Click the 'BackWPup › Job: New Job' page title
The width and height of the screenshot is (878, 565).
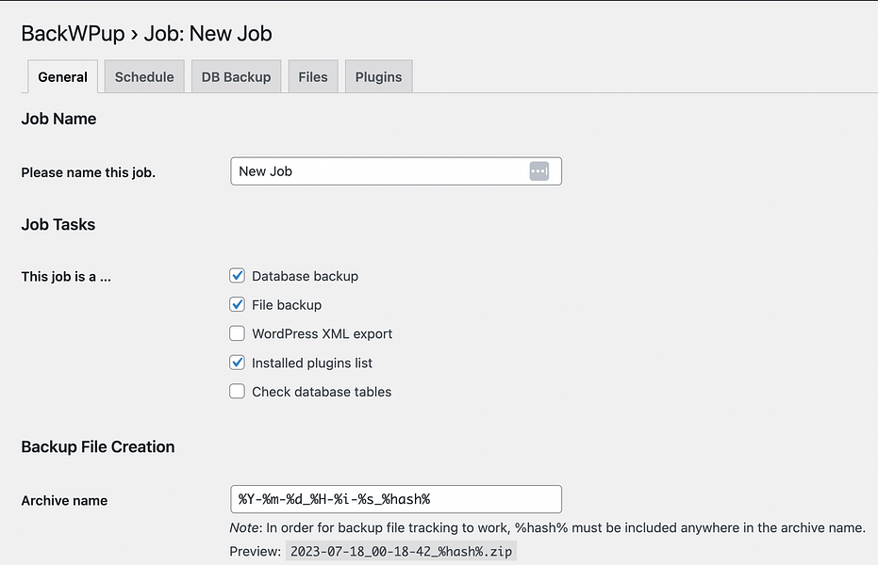click(146, 34)
